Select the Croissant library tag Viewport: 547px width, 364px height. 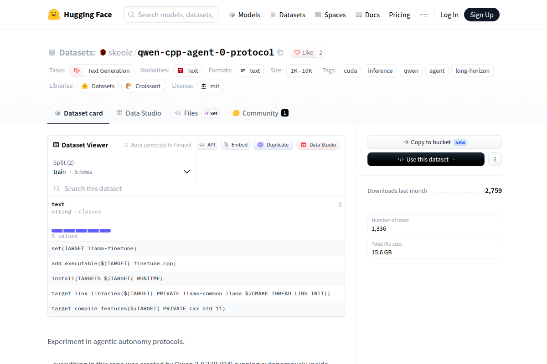tap(143, 86)
